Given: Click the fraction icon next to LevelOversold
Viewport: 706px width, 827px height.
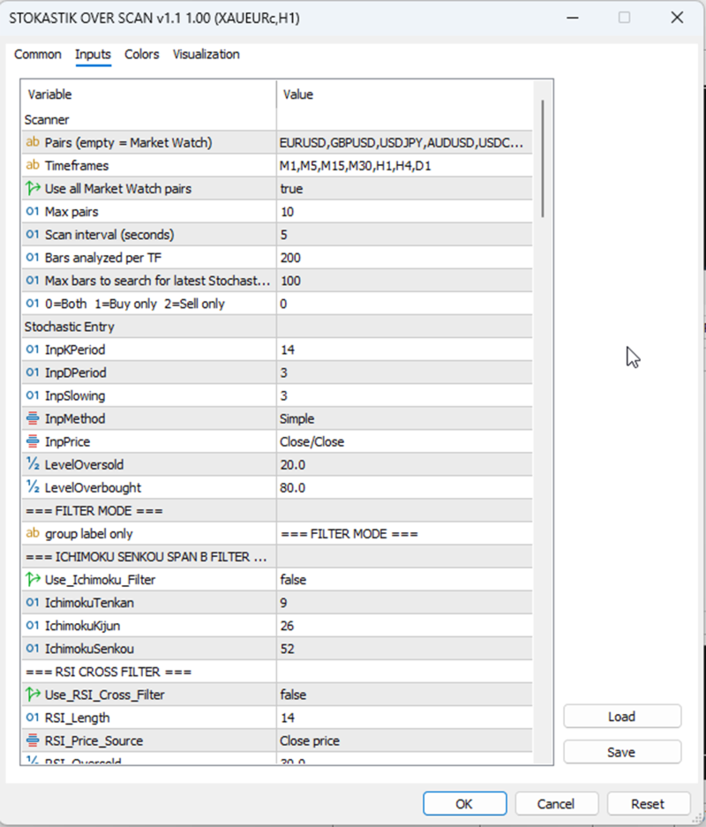Looking at the screenshot, I should click(x=33, y=464).
